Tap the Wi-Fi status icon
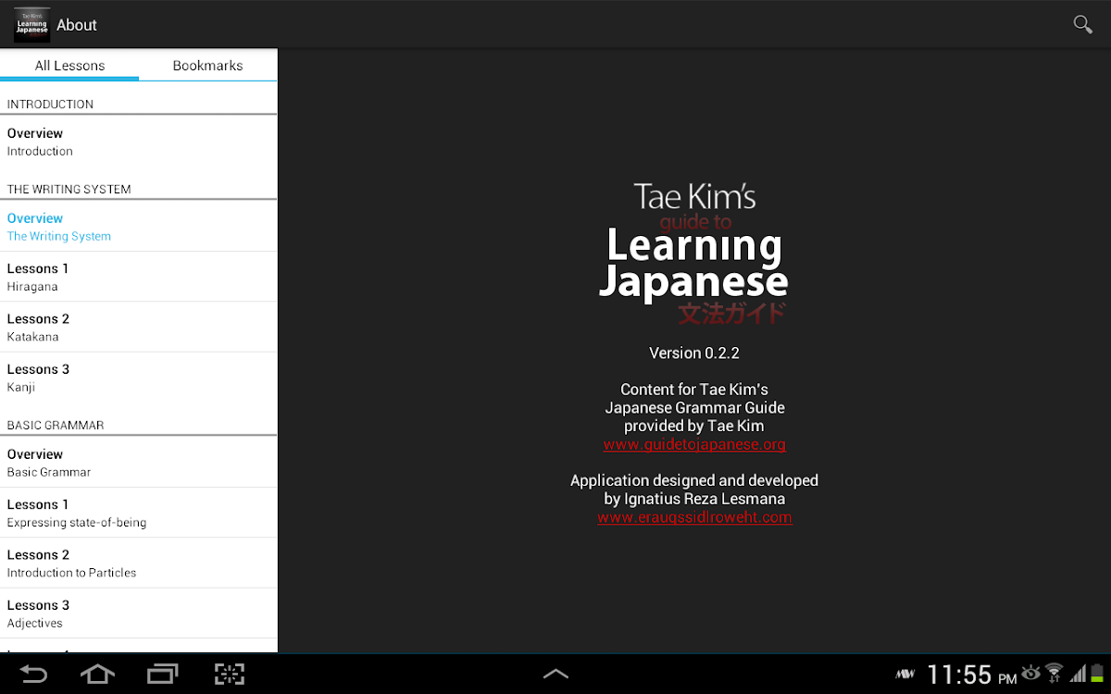The width and height of the screenshot is (1111, 694). point(1054,674)
